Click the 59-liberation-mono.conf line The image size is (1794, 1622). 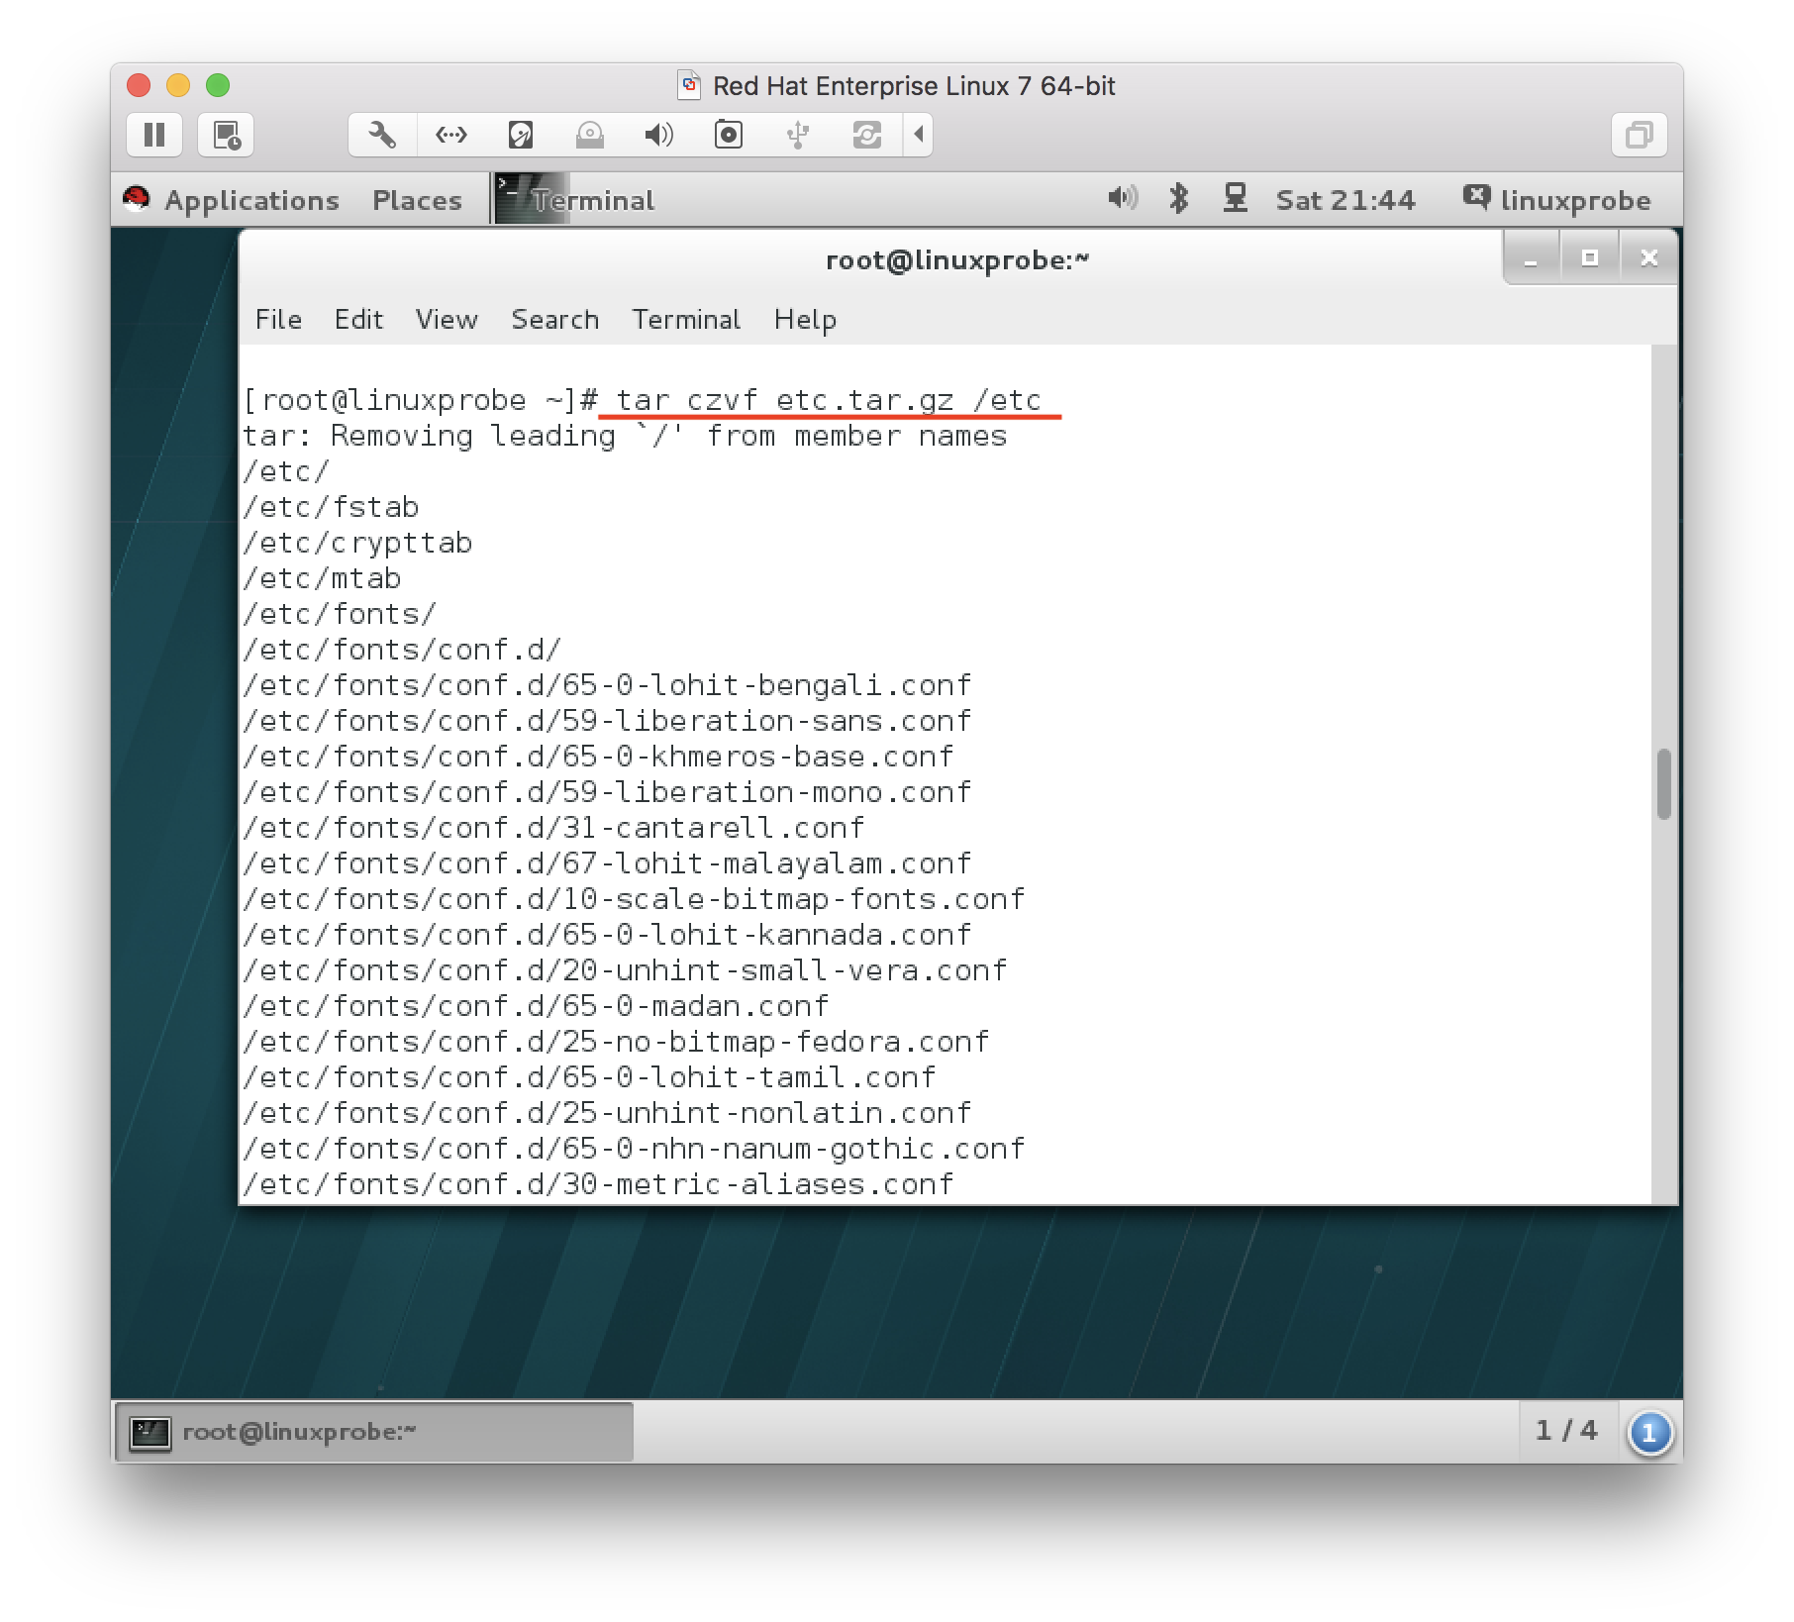click(x=608, y=792)
